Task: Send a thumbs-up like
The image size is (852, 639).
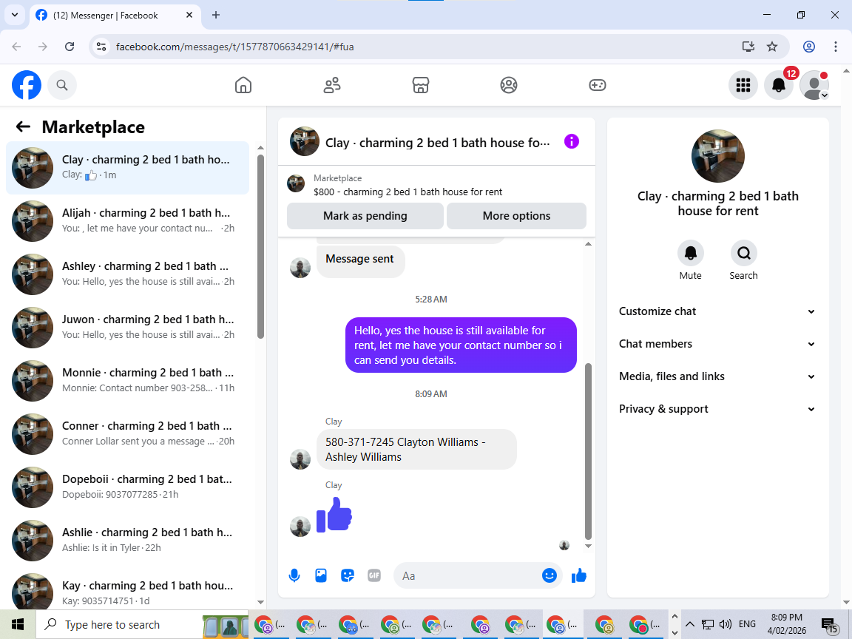Action: [x=578, y=575]
